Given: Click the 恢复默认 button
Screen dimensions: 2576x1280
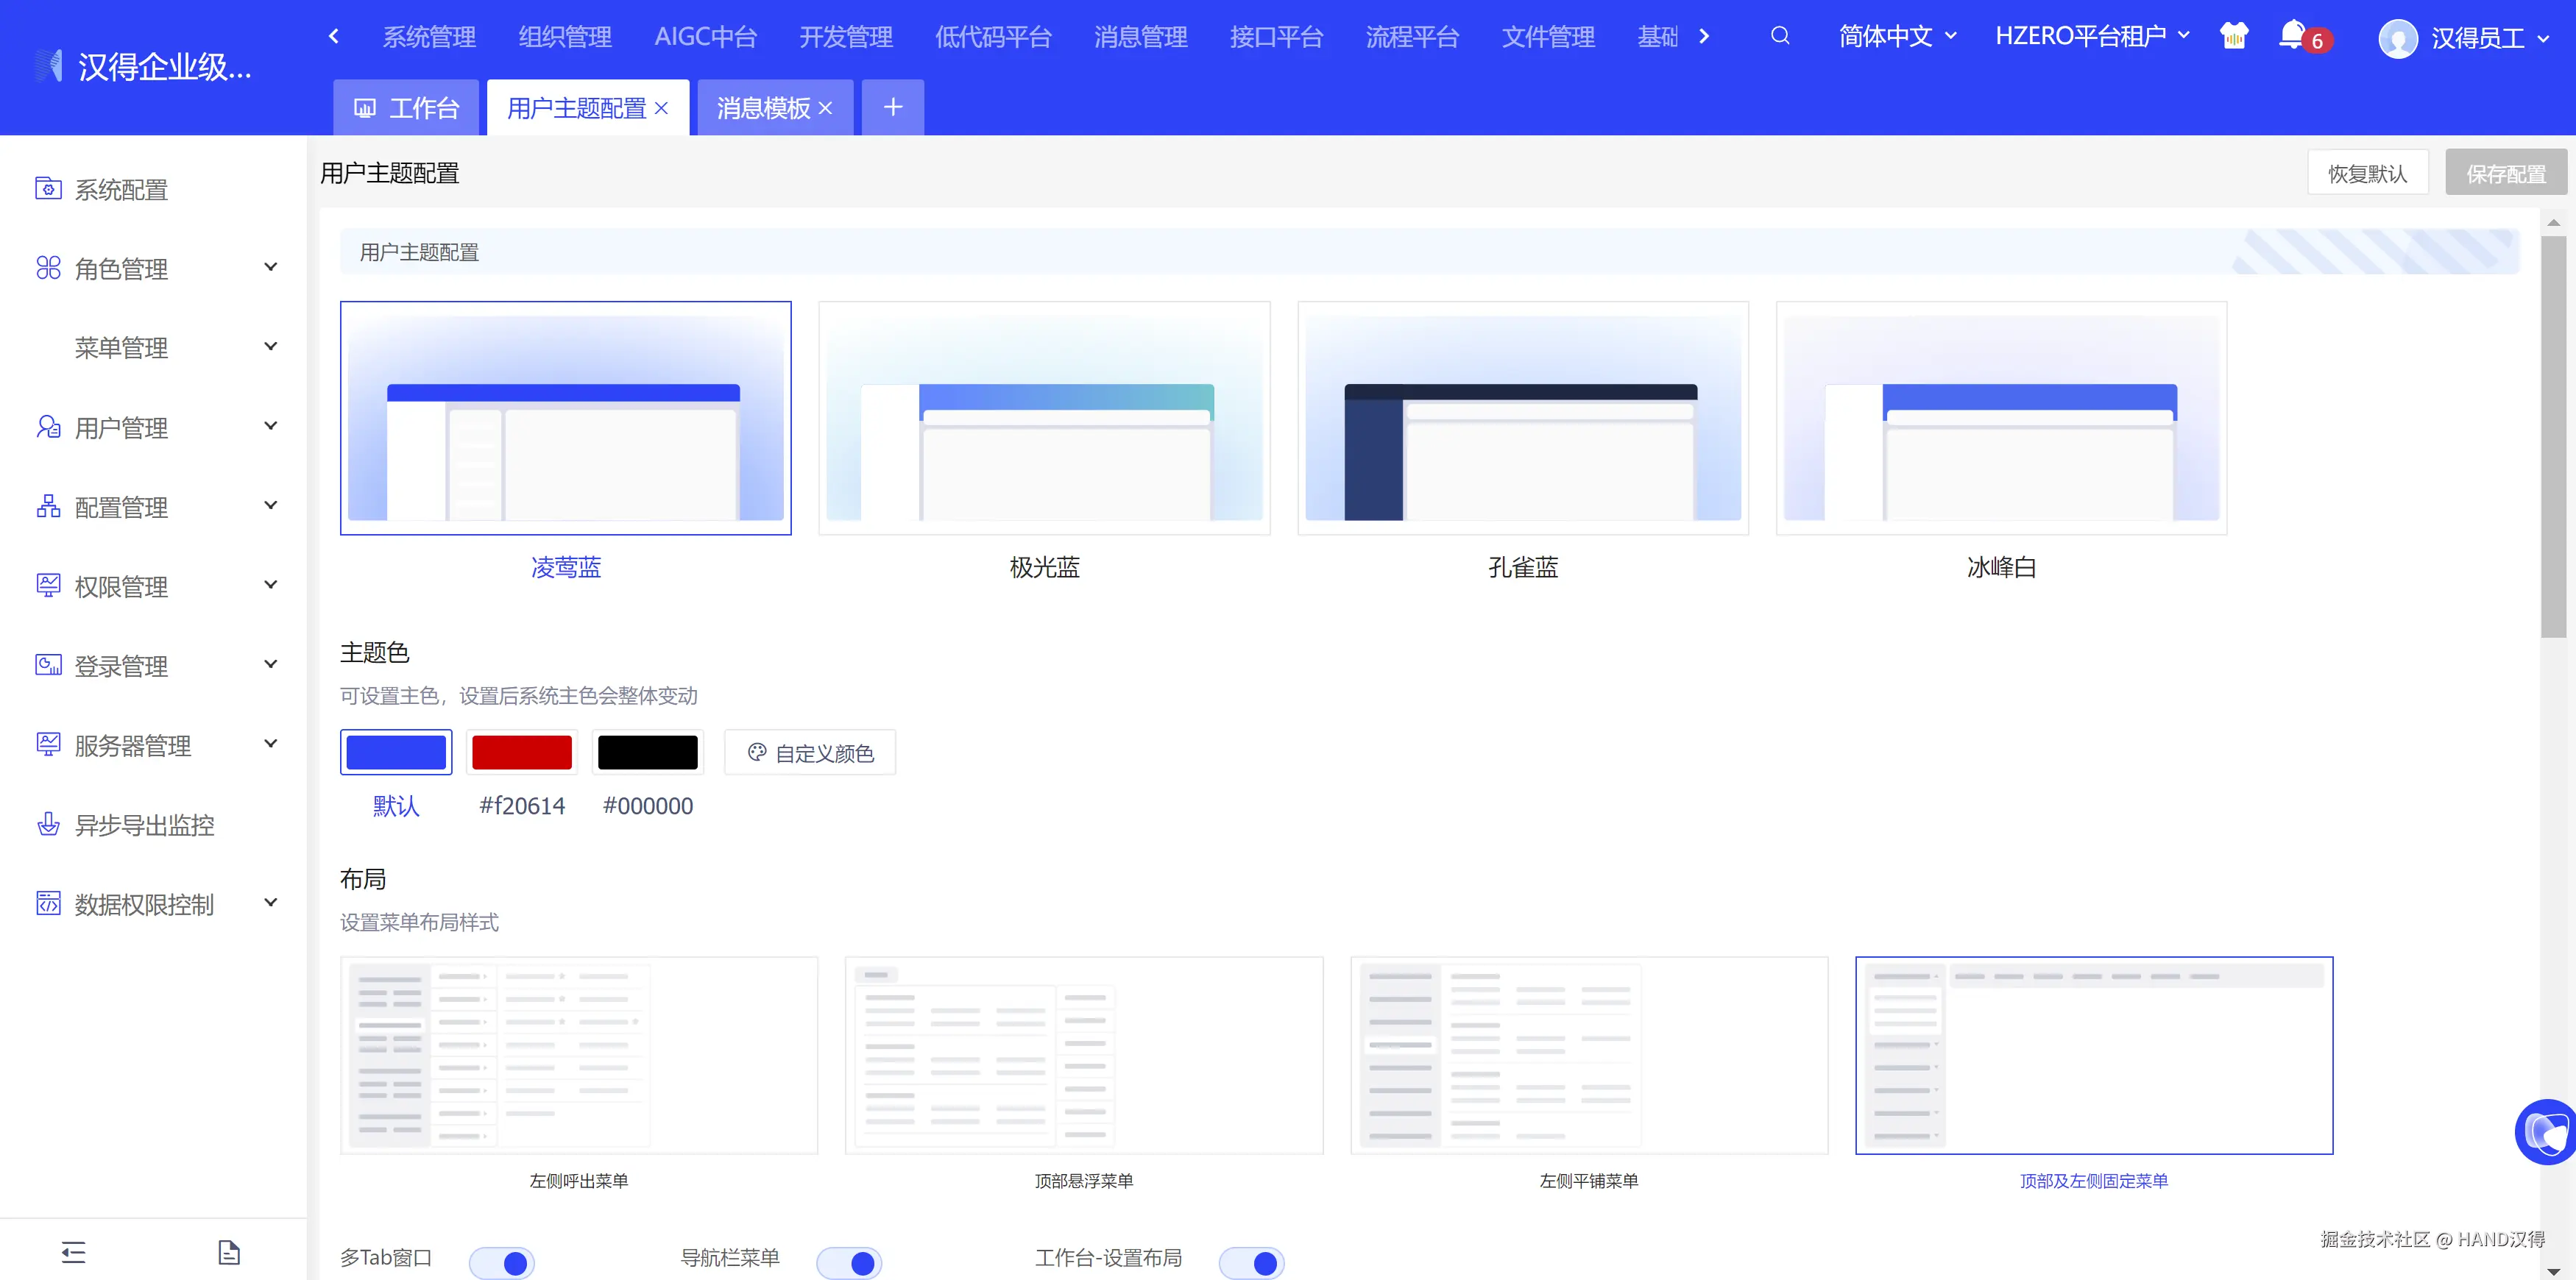Looking at the screenshot, I should click(x=2367, y=174).
